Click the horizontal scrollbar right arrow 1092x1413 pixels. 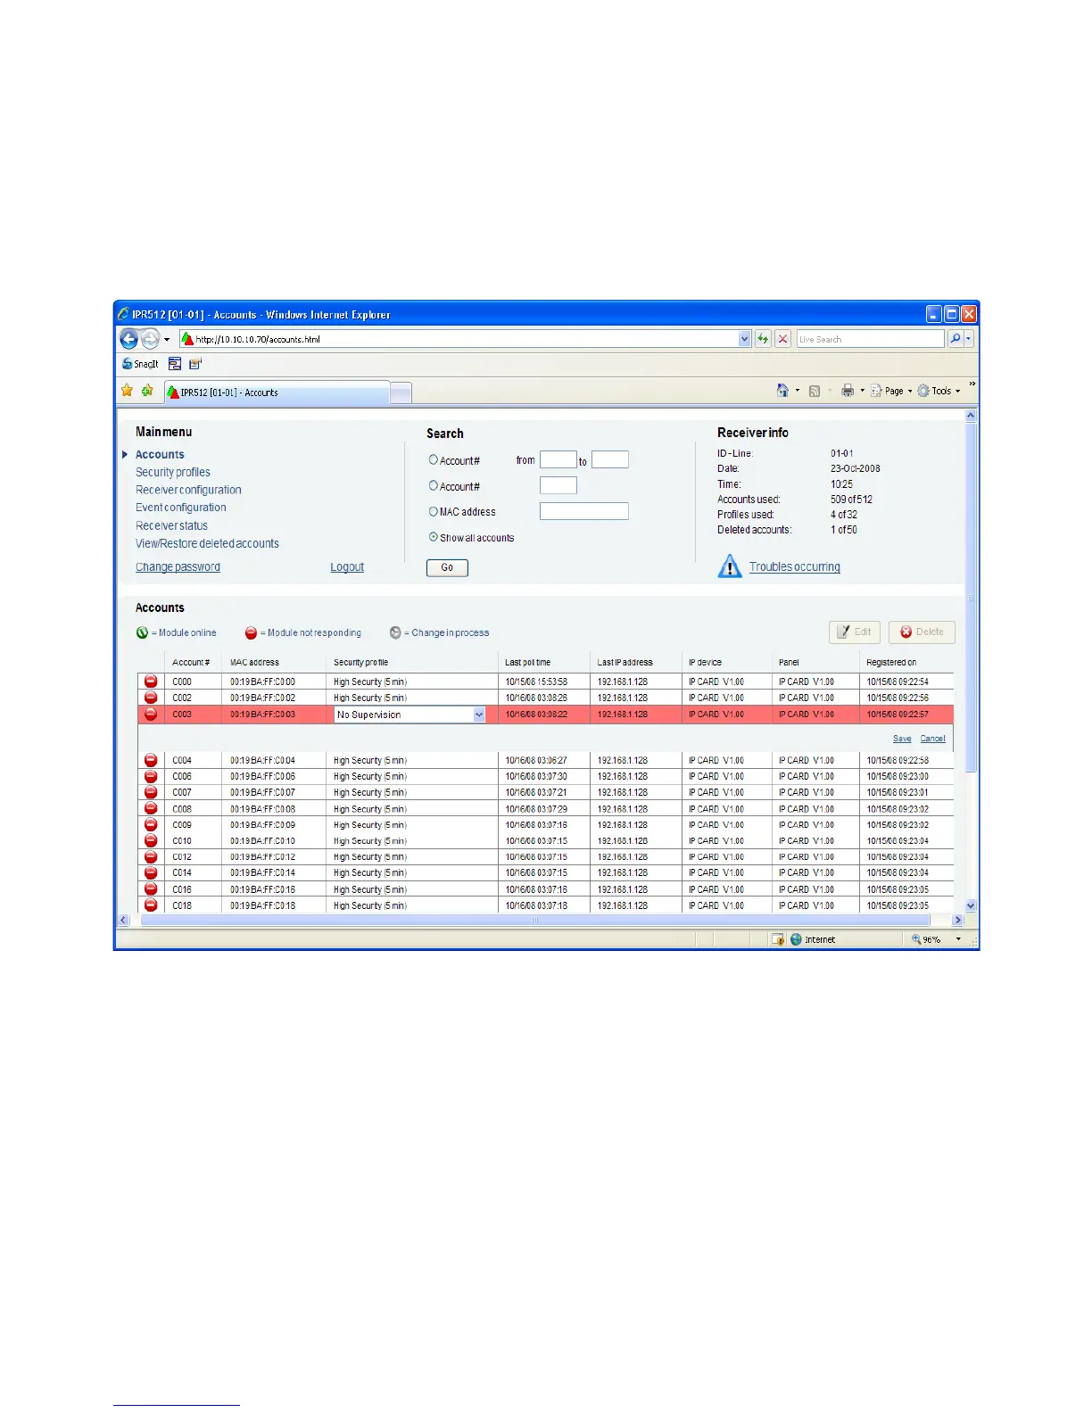click(x=958, y=920)
